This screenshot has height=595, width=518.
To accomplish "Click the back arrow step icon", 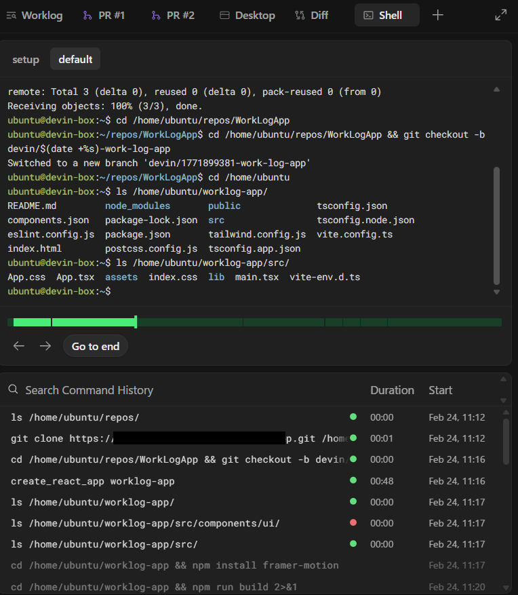I will coord(19,346).
